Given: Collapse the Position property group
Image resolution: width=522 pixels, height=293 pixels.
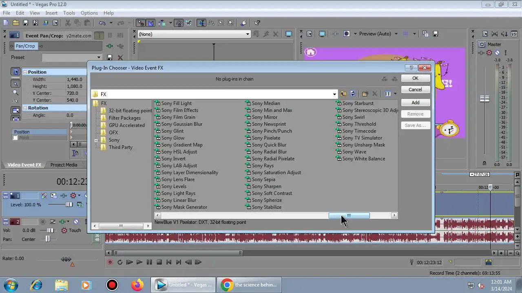Looking at the screenshot, I should pyautogui.click(x=25, y=72).
